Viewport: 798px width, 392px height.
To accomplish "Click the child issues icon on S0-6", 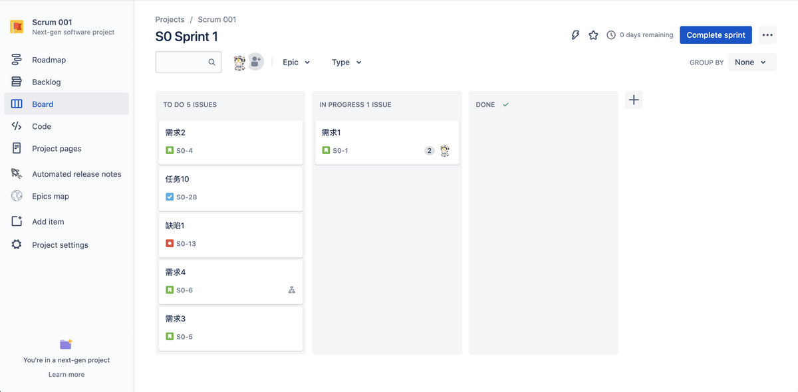I will click(291, 290).
